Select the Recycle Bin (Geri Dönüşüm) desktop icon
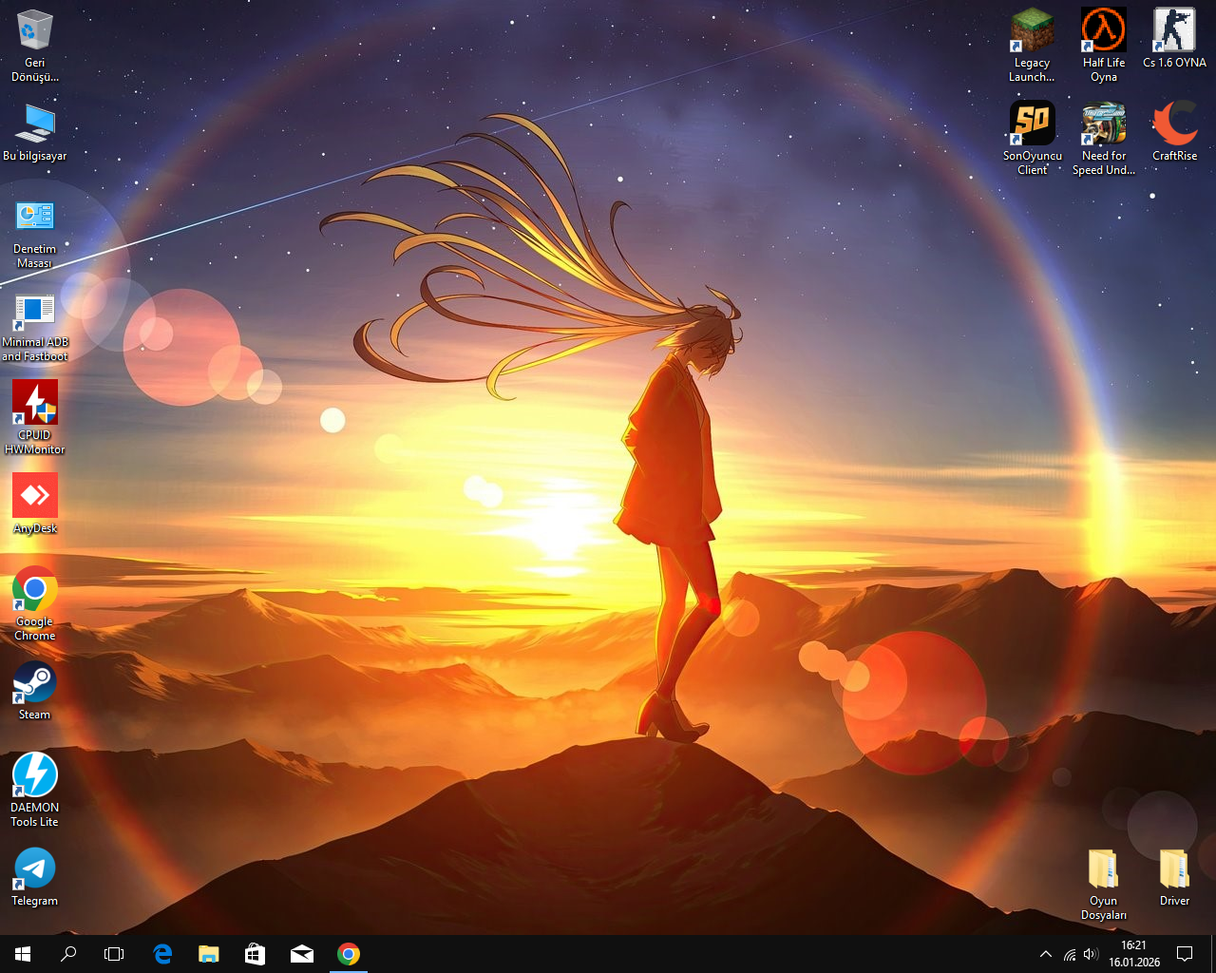This screenshot has width=1216, height=973. pyautogui.click(x=35, y=46)
